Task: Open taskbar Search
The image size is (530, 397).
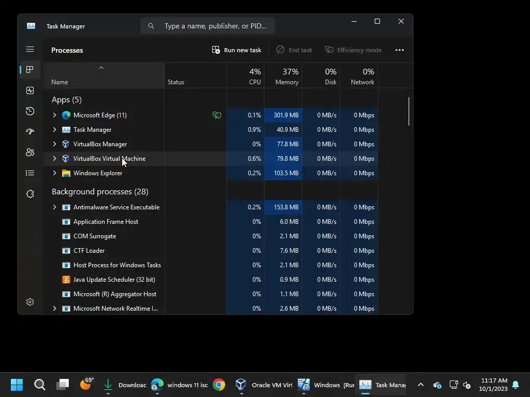Action: [39, 385]
